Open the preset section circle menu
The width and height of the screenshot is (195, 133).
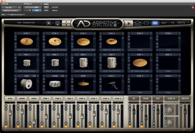coord(41,4)
